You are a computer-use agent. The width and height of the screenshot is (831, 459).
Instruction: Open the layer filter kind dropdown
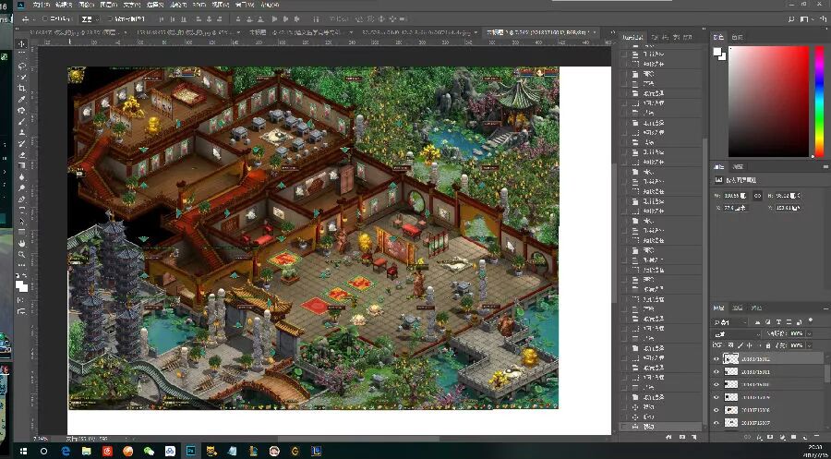click(x=729, y=321)
